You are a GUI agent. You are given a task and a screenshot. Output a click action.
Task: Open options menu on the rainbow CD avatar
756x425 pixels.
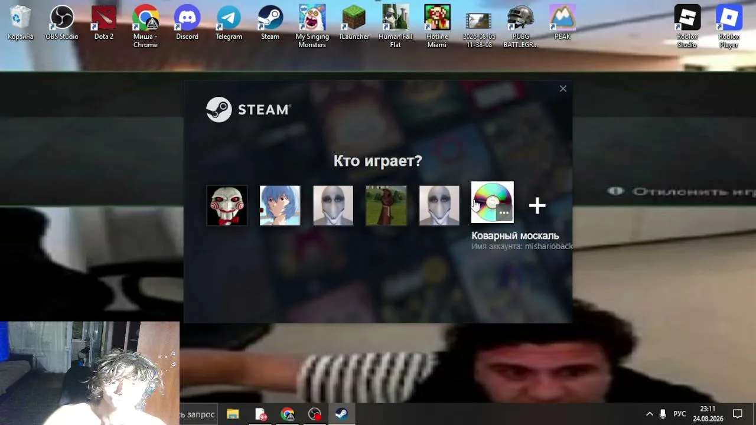504,212
